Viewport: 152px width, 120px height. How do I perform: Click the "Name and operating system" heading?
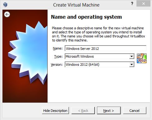coord(86,17)
